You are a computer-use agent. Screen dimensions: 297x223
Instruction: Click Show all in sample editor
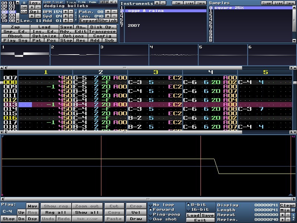click(87, 212)
